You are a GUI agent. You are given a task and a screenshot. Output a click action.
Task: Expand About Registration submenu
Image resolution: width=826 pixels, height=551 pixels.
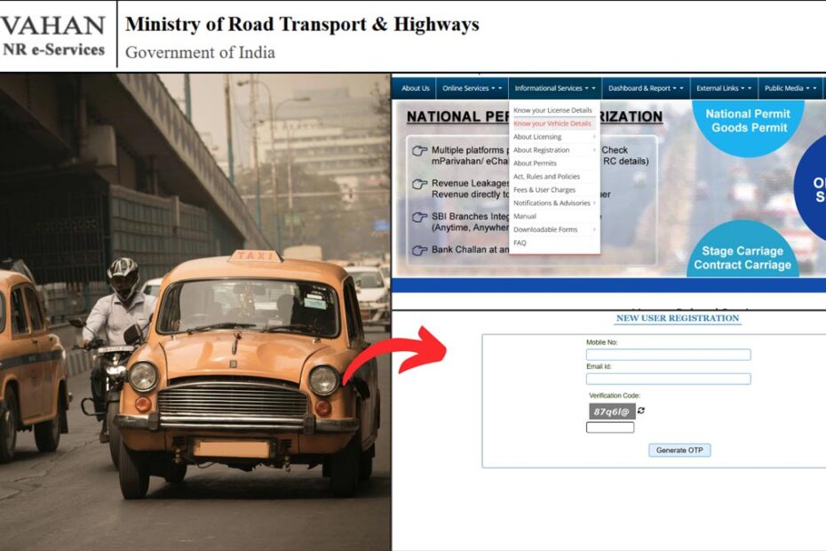click(554, 149)
